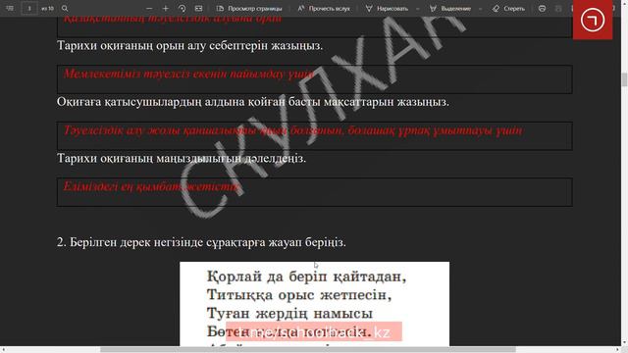628x353 pixels.
Task: Click the poem line 'Қорлай да беріп қайтадан,'
Action: pyautogui.click(x=307, y=277)
